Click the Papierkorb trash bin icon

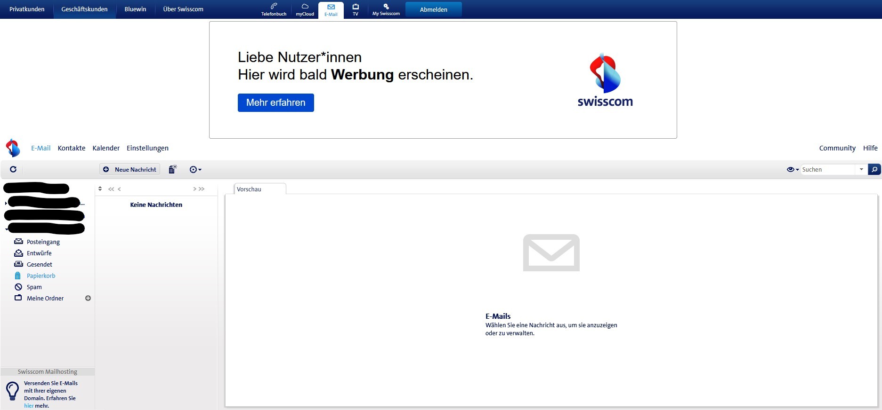[18, 276]
